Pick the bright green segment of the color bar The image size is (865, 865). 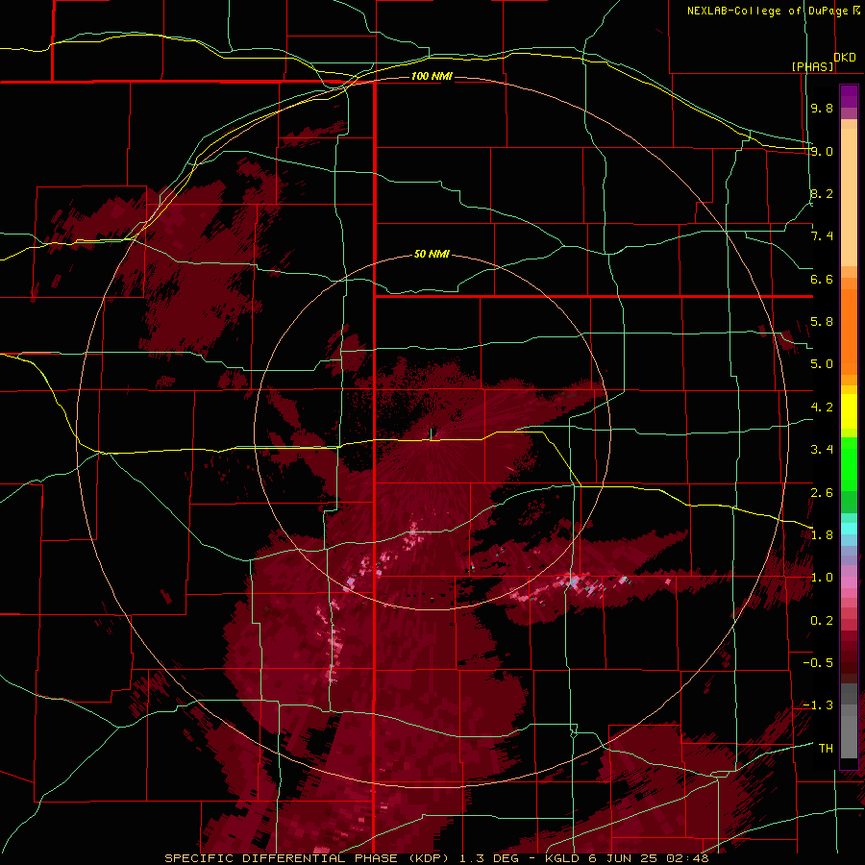[849, 464]
